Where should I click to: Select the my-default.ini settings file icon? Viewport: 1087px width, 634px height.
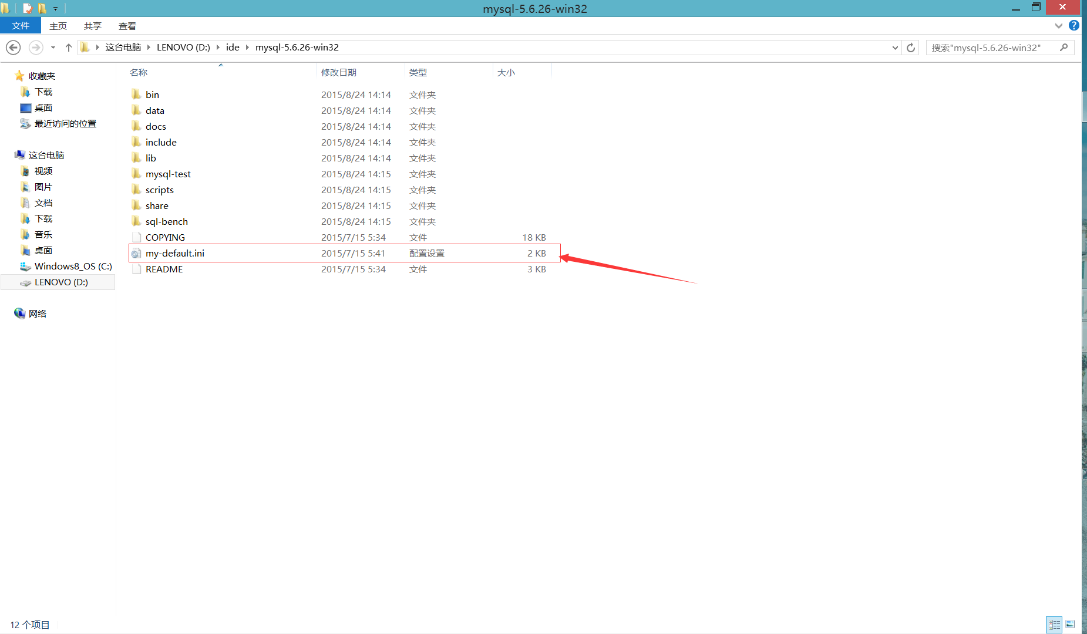click(x=136, y=253)
